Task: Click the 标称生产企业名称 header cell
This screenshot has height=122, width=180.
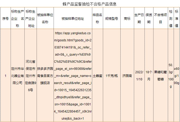Action: (17, 19)
